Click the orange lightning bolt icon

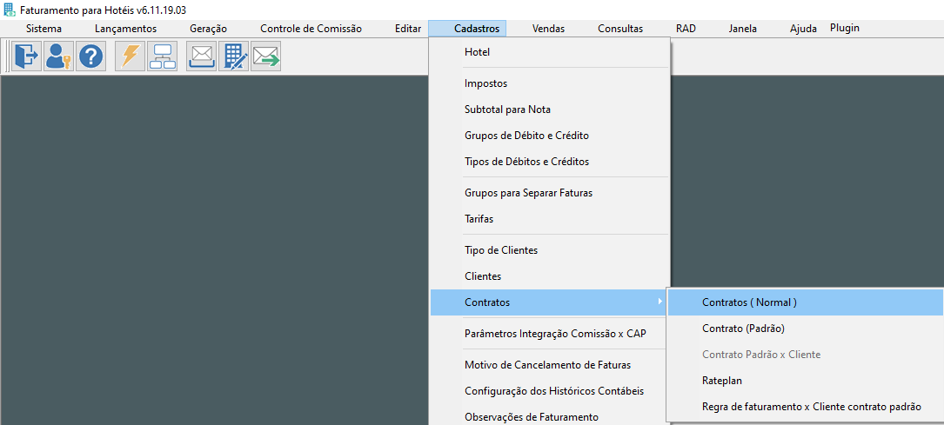(x=130, y=56)
